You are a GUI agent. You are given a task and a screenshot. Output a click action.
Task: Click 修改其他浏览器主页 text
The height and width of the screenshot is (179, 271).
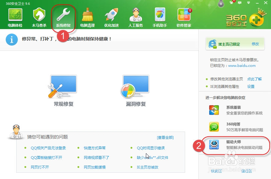point(226,79)
